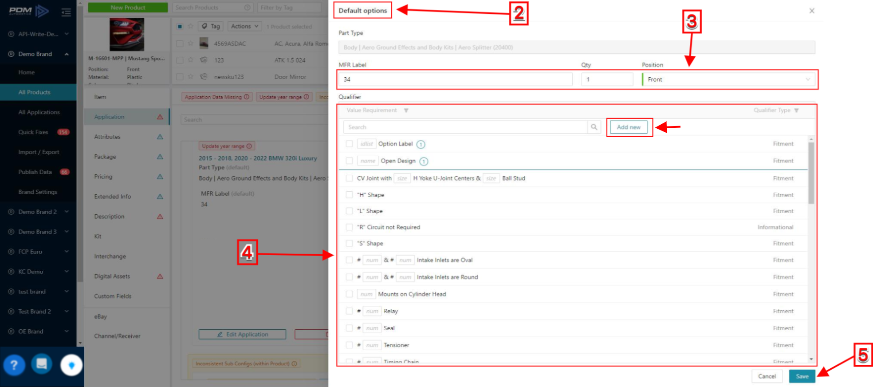Click the tag icon in Tag button
Image resolution: width=873 pixels, height=387 pixels.
tap(204, 26)
